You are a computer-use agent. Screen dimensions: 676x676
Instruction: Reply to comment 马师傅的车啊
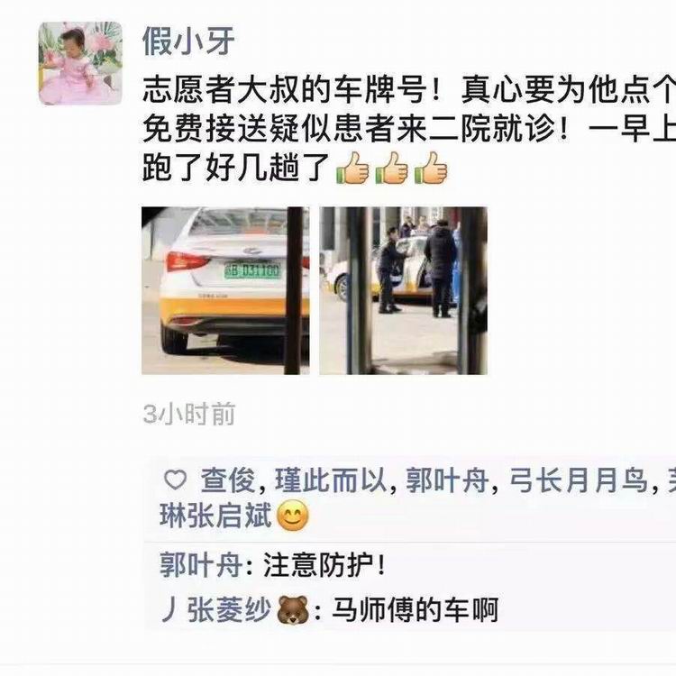point(415,609)
